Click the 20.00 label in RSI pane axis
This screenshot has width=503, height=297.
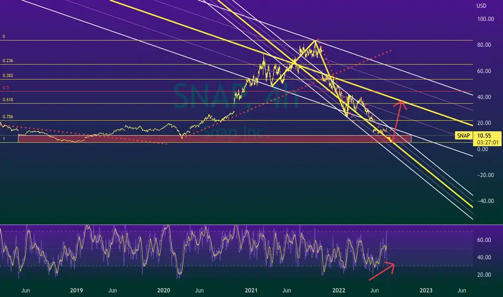[x=484, y=274]
